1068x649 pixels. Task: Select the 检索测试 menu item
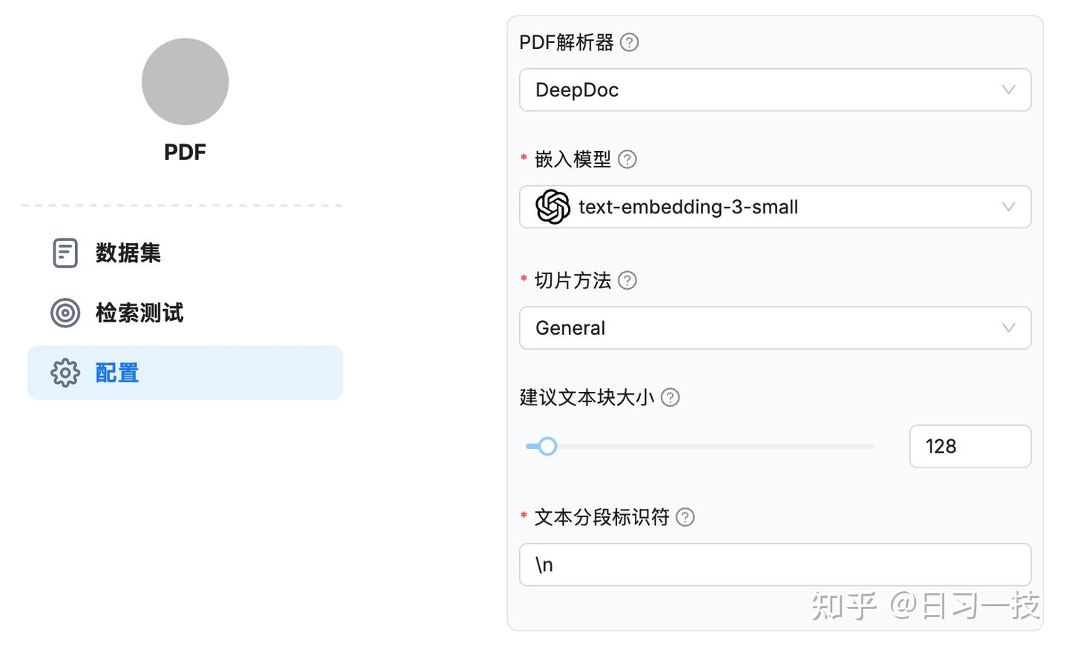click(x=138, y=313)
